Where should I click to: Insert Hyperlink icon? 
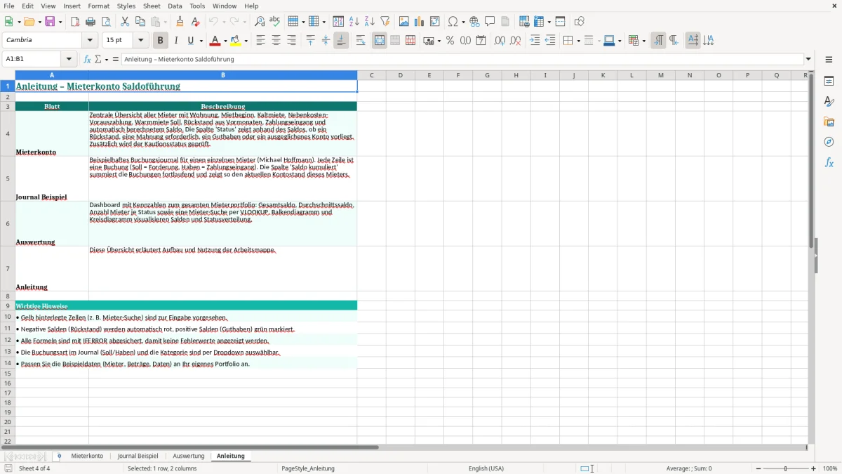[474, 22]
